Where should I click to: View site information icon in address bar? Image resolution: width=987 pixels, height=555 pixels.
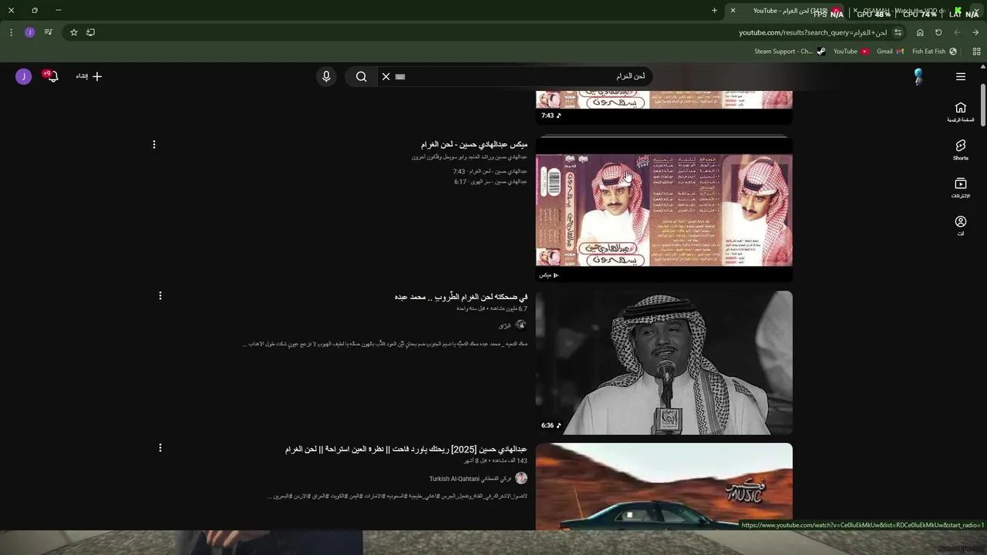click(898, 32)
